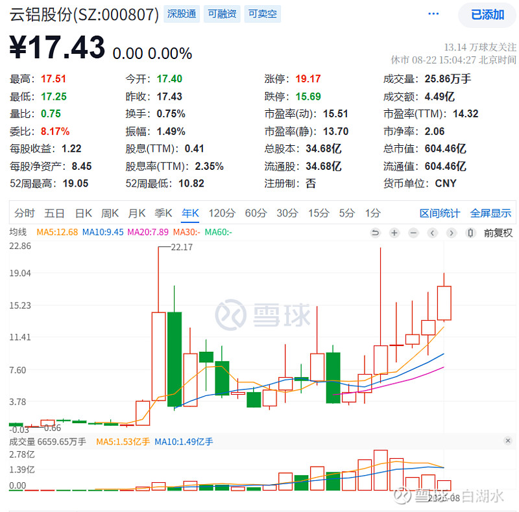Screen dimensions: 519x512
Task: Click the 52周最低 10.82 value
Action: tap(191, 183)
